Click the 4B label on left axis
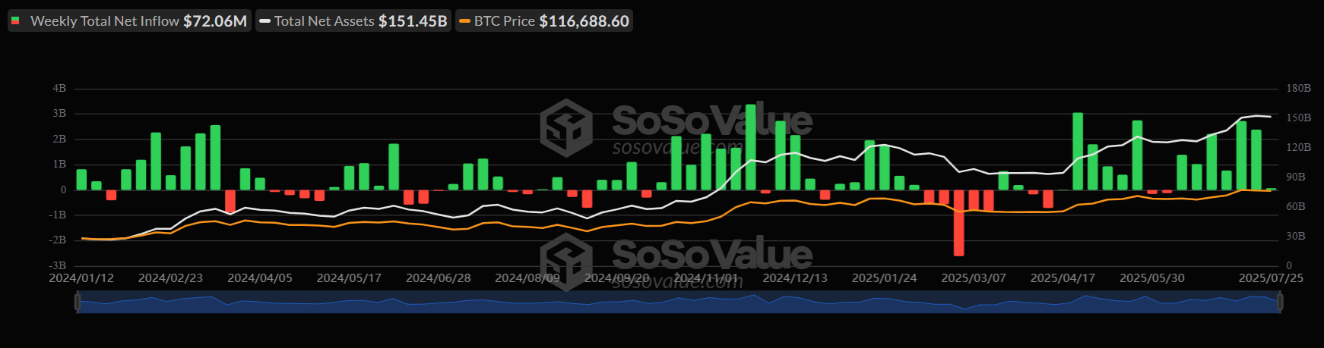The height and width of the screenshot is (348, 1324). click(x=59, y=89)
